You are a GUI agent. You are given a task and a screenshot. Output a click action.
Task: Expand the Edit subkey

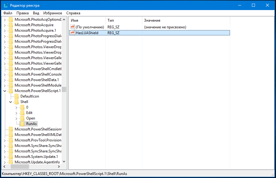tap(16, 113)
